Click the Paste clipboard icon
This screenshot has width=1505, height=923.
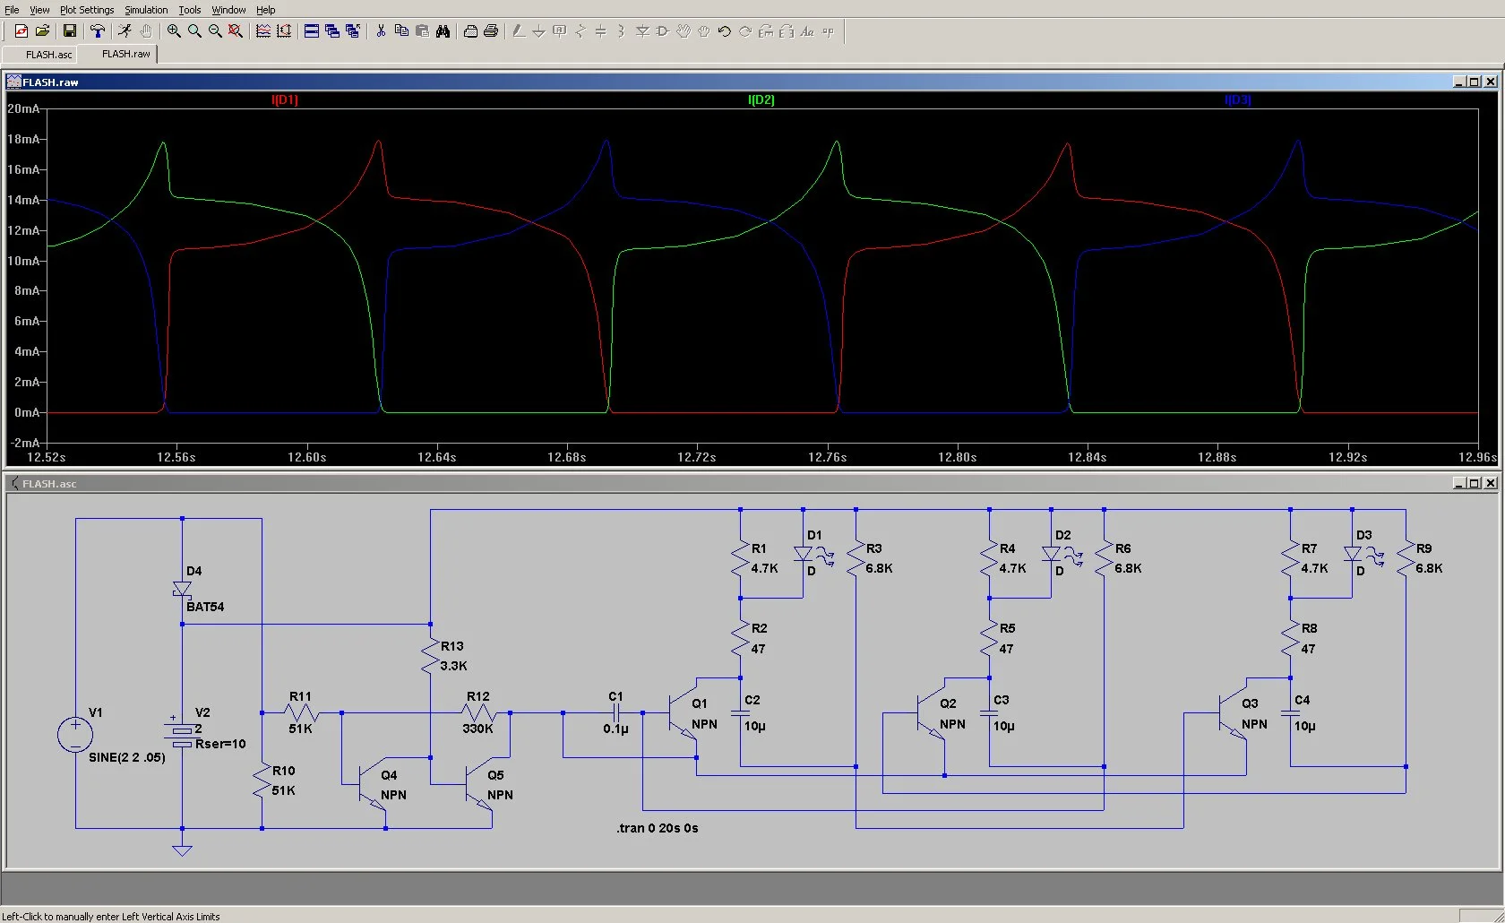[422, 31]
